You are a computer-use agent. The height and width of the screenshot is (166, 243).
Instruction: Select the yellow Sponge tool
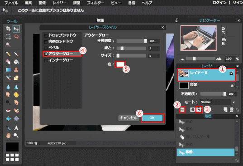tap(16, 95)
